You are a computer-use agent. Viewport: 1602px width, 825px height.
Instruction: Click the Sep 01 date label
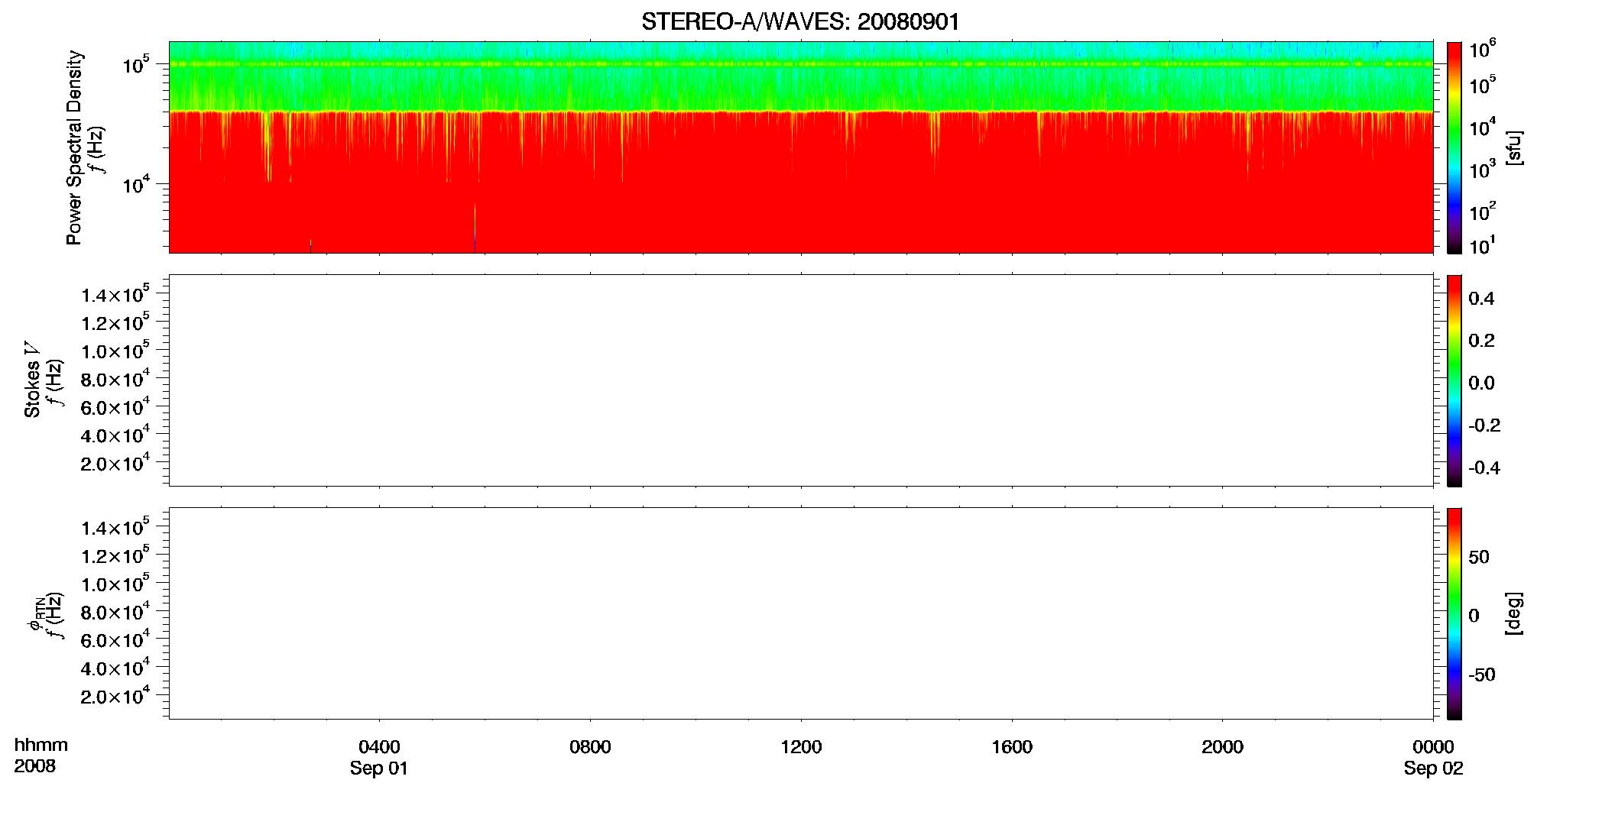(x=379, y=768)
